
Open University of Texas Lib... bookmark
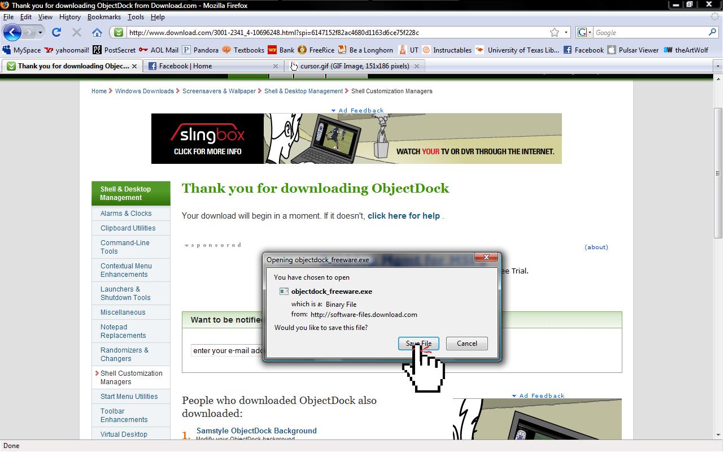click(x=517, y=50)
